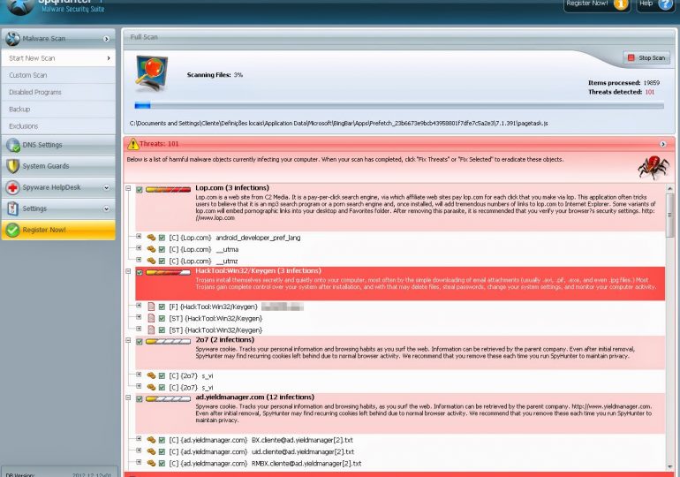The image size is (680, 477).
Task: Click the Spyware HelpDesk red cross icon
Action: point(13,187)
